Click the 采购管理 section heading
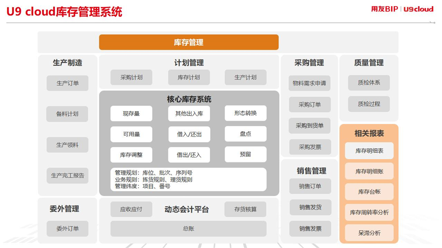 pos(309,63)
